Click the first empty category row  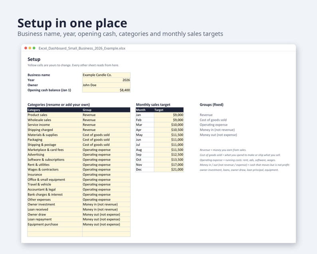[x=55, y=229]
